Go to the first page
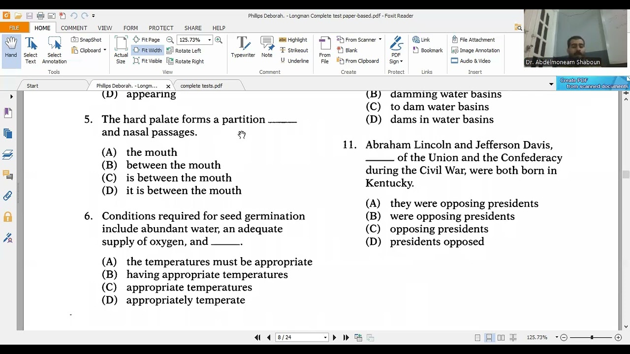The image size is (630, 354). [257, 337]
